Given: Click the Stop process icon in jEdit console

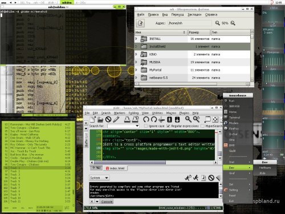Looking at the screenshot, I should click(211, 178).
